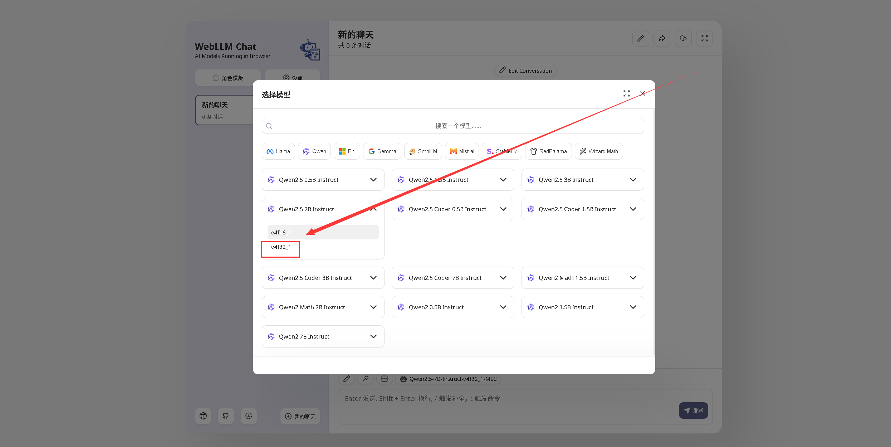Filter models by Phi family

(x=347, y=151)
